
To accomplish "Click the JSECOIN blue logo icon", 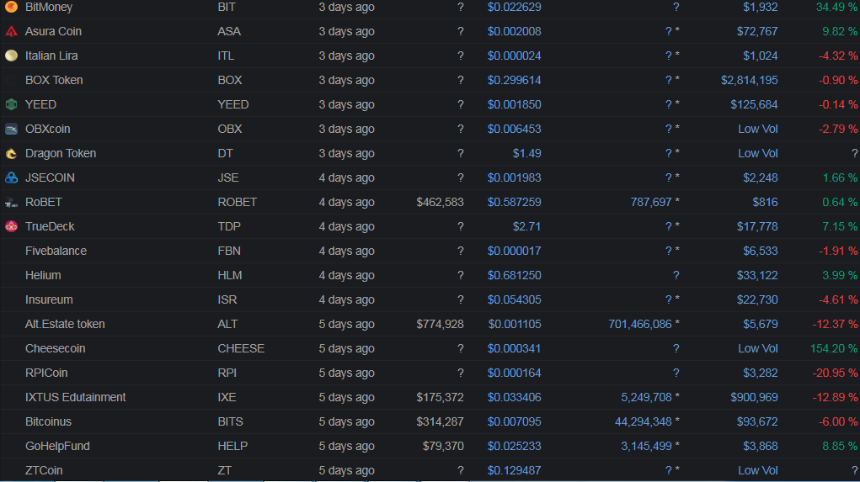I will (x=11, y=177).
